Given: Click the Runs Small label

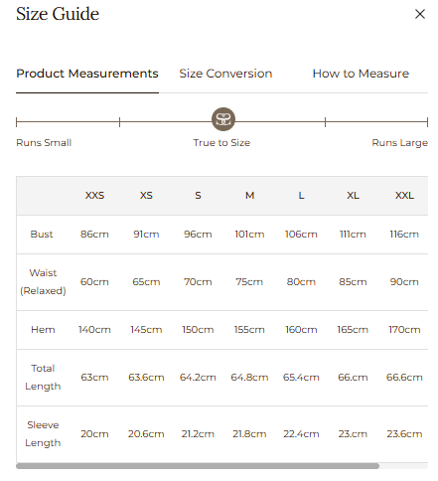Looking at the screenshot, I should coord(44,143).
